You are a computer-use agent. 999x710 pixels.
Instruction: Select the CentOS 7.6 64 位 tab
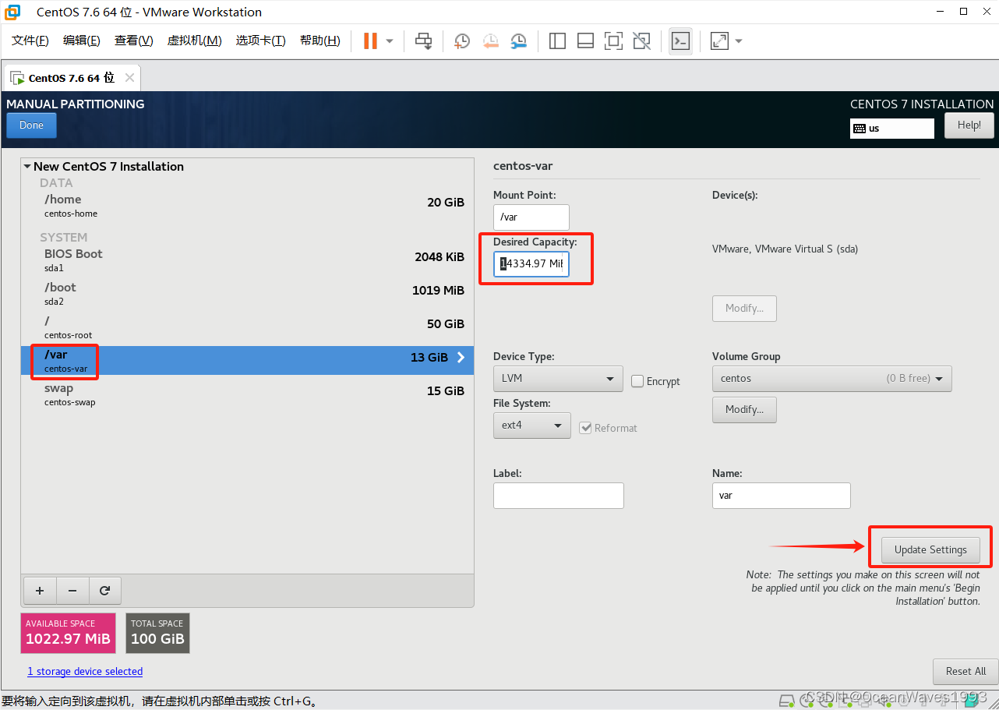pos(72,78)
